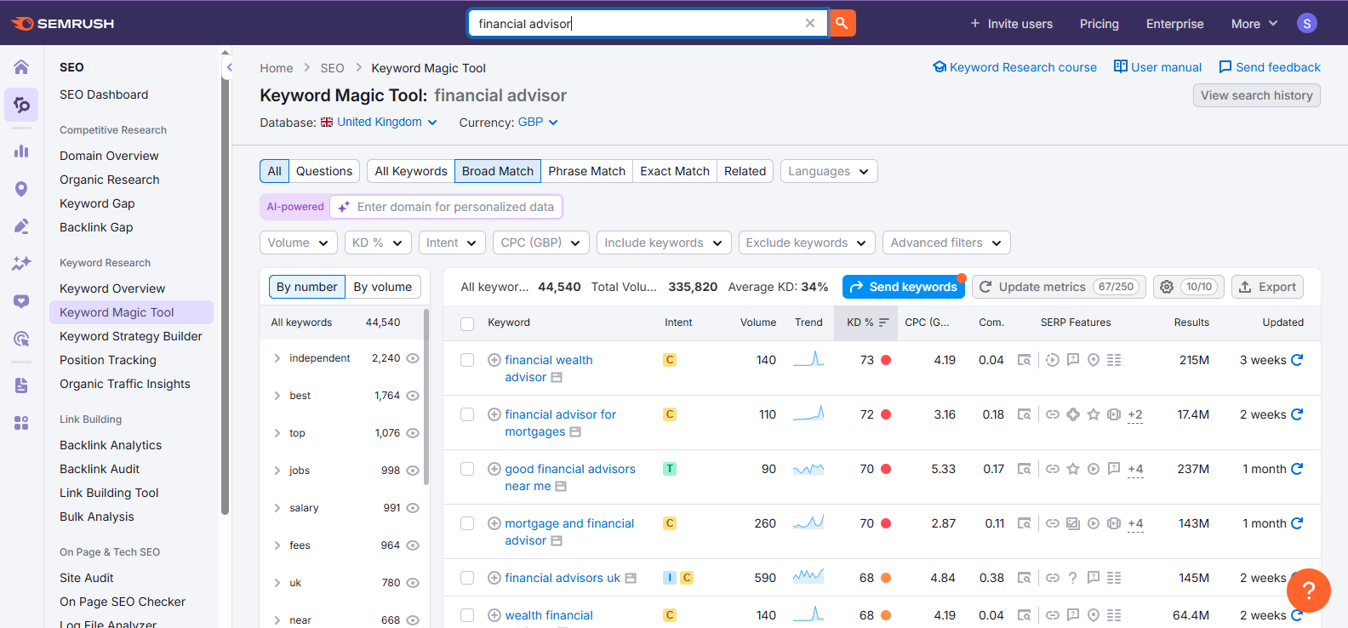Open the More menu in header
Screen dimensions: 1348x628
click(1254, 24)
